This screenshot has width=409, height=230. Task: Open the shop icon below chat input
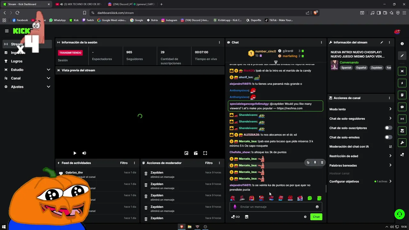(246, 217)
